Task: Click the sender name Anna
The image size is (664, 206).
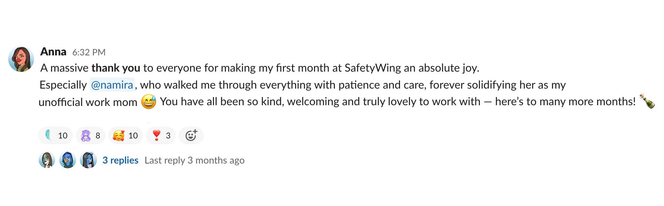Action: pos(53,52)
